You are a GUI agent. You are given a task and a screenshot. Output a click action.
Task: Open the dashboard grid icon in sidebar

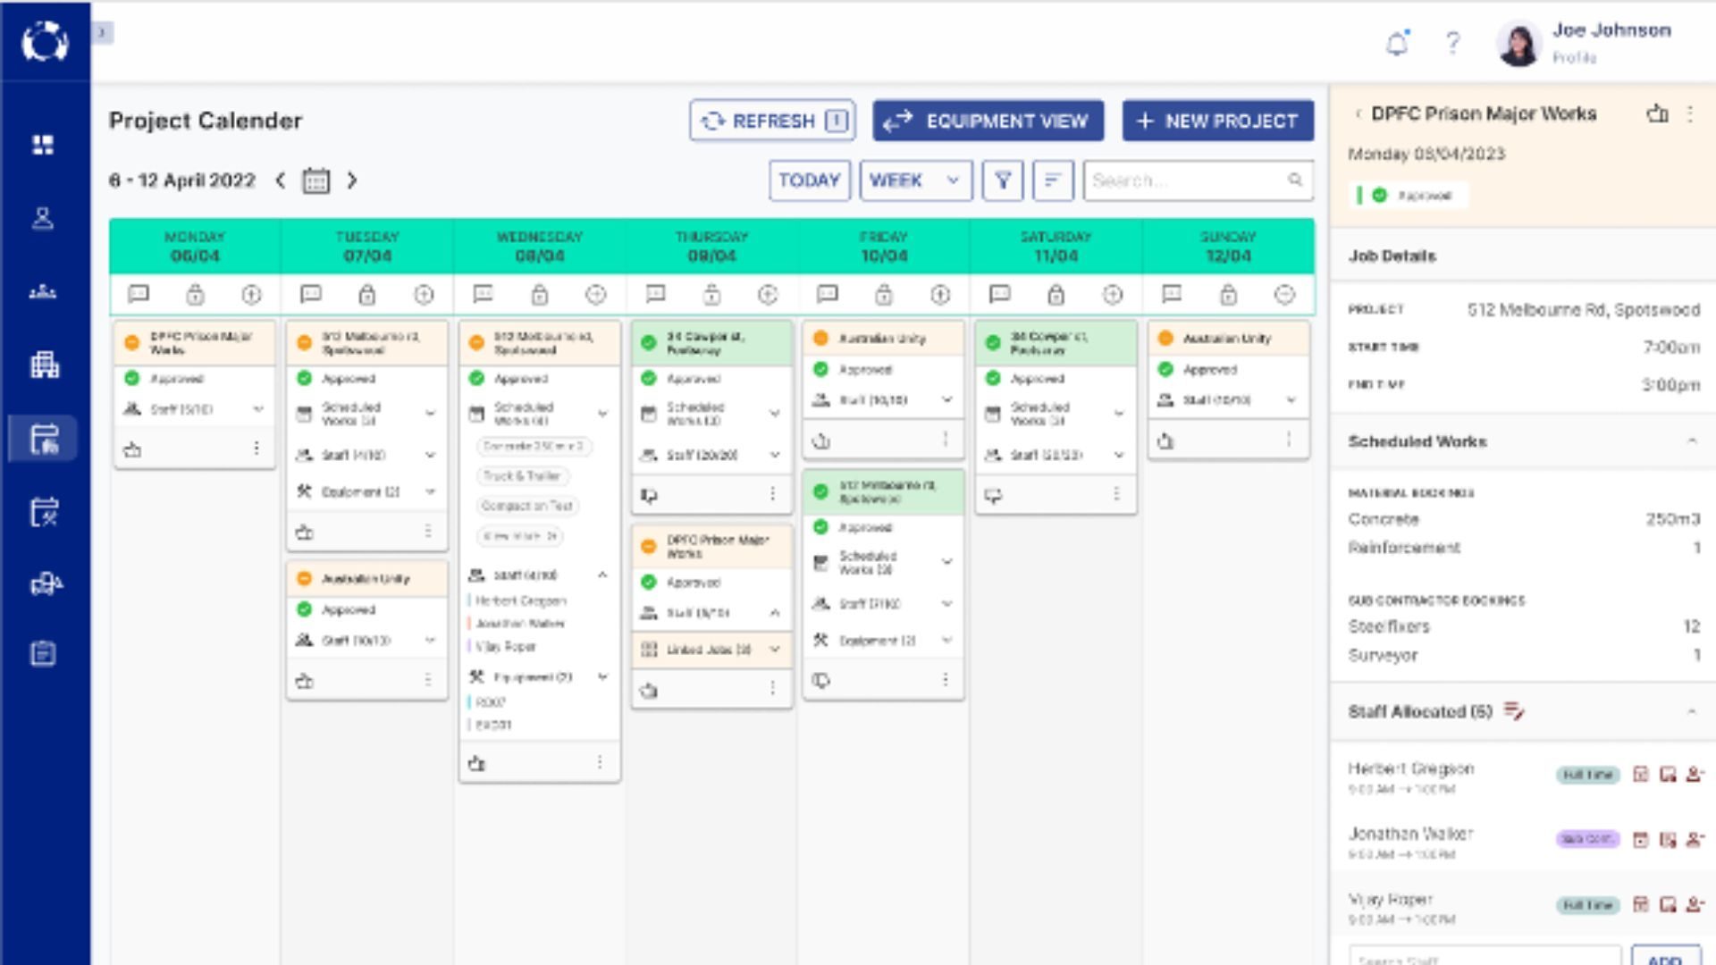coord(43,145)
